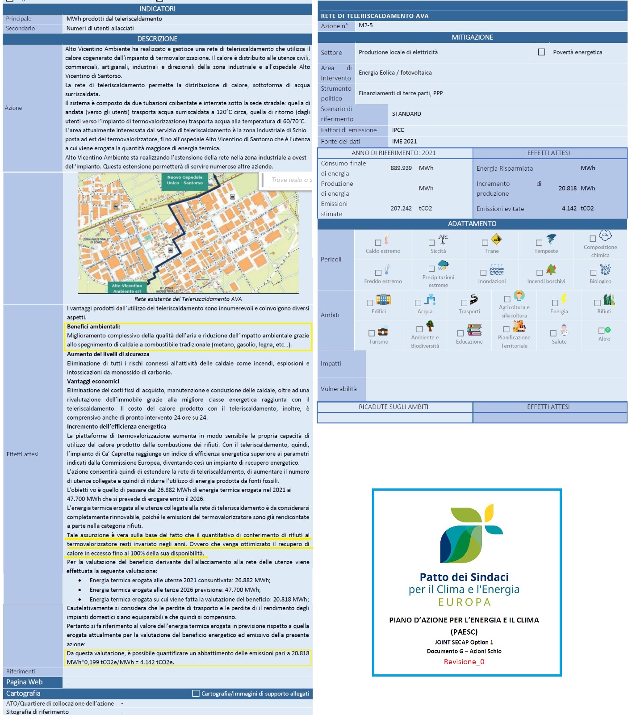Click the RETE DI TELERISCALDAMENTO AVA title
Viewport: 628px width, 715px height.
coord(374,16)
